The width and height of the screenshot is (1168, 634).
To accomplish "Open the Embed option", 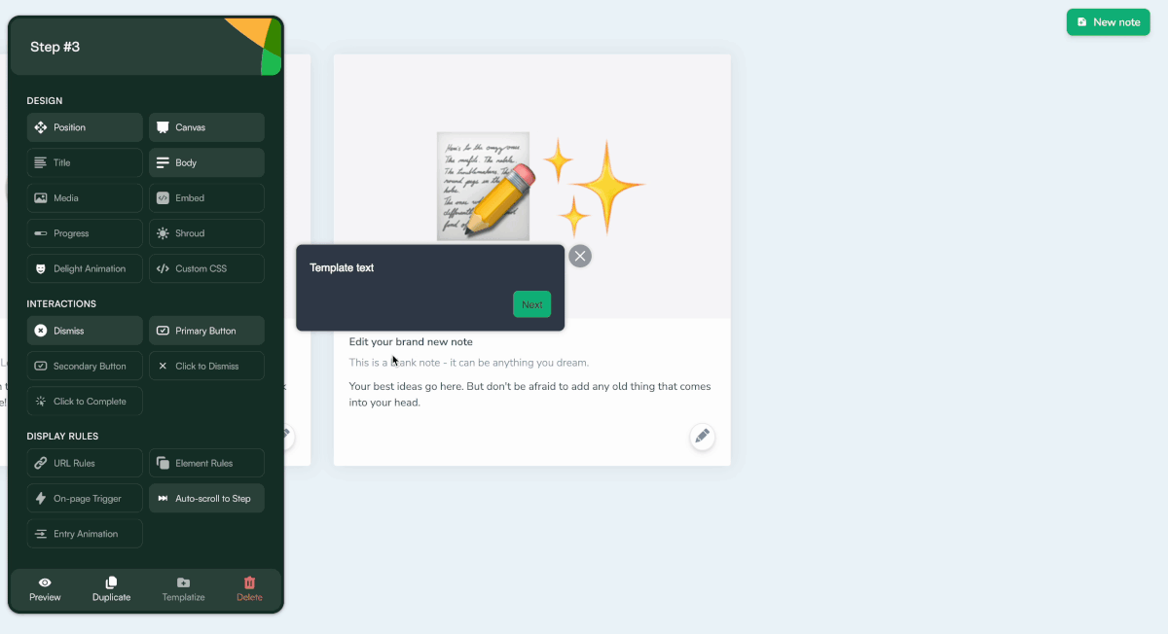I will pyautogui.click(x=206, y=198).
